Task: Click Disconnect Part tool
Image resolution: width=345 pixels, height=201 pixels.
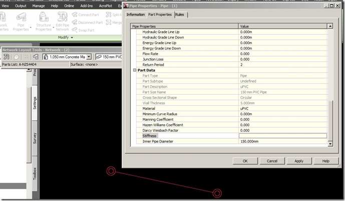Action: (x=87, y=23)
